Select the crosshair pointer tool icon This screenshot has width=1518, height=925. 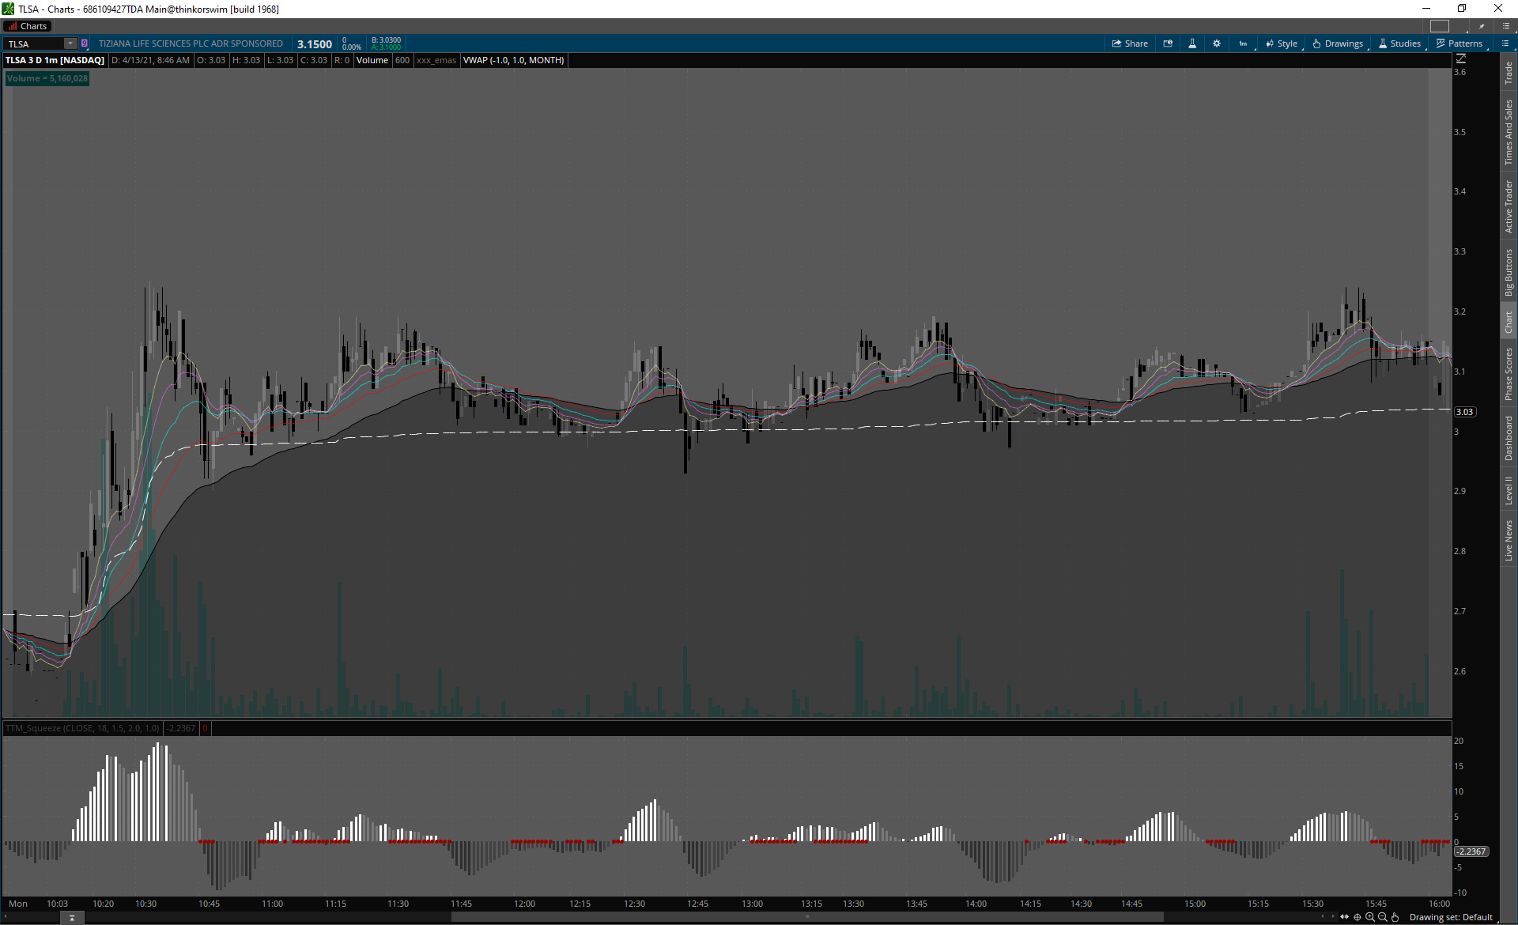coord(1358,917)
